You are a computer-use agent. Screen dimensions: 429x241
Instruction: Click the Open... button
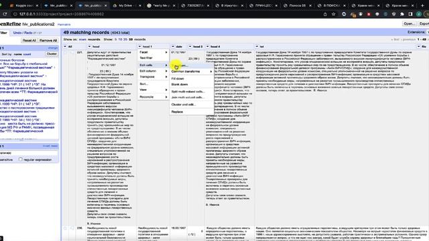tap(410, 24)
